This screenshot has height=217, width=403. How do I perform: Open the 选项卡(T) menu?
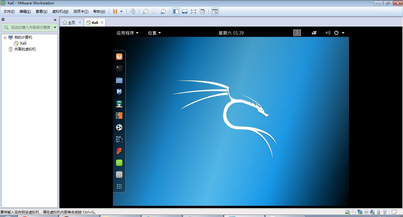[81, 11]
